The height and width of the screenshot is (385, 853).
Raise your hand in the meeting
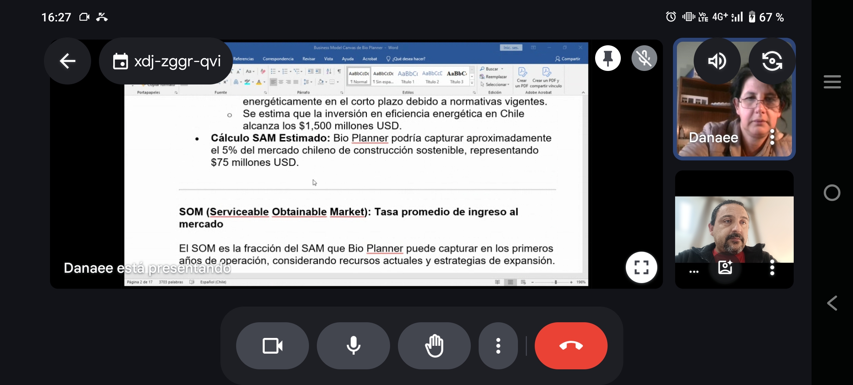tap(434, 345)
